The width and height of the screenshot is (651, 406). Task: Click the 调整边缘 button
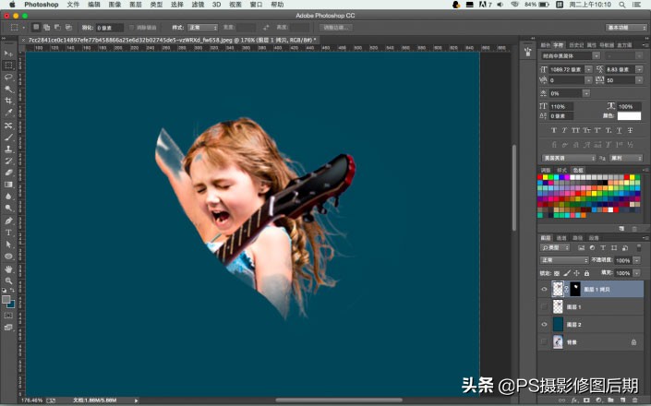pos(339,28)
